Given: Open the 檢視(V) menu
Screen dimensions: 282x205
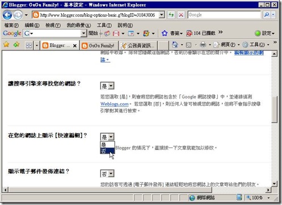Looking at the screenshot, I should [53, 25].
